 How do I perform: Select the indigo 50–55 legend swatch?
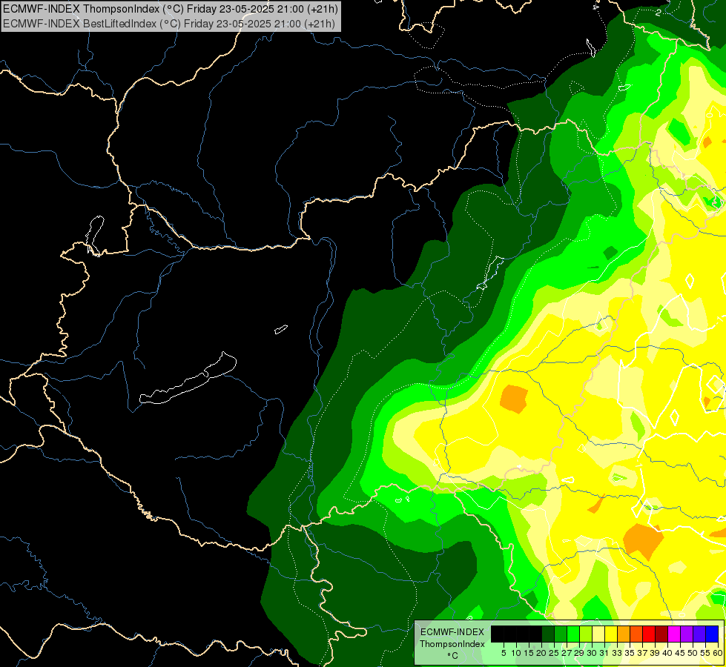[699, 634]
